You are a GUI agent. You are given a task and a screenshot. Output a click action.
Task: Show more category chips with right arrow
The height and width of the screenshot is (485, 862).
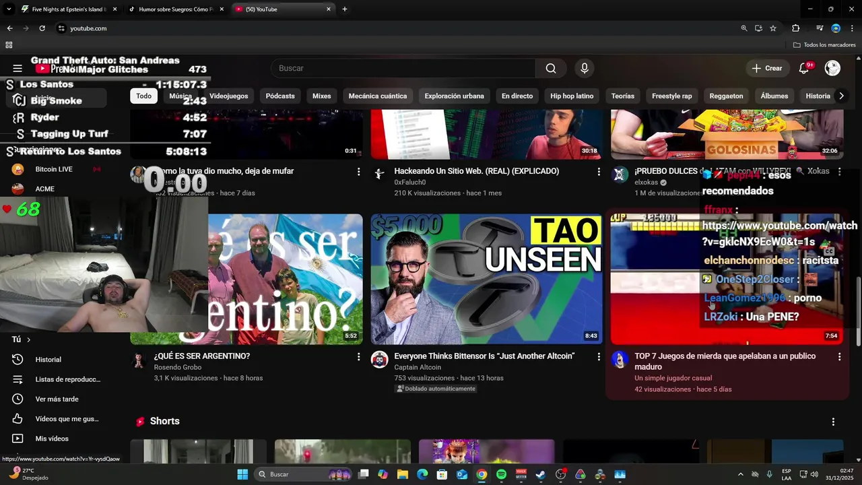pyautogui.click(x=840, y=96)
